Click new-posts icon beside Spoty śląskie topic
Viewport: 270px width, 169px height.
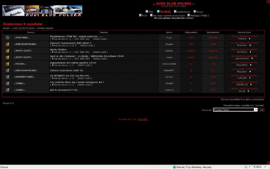click(7, 51)
